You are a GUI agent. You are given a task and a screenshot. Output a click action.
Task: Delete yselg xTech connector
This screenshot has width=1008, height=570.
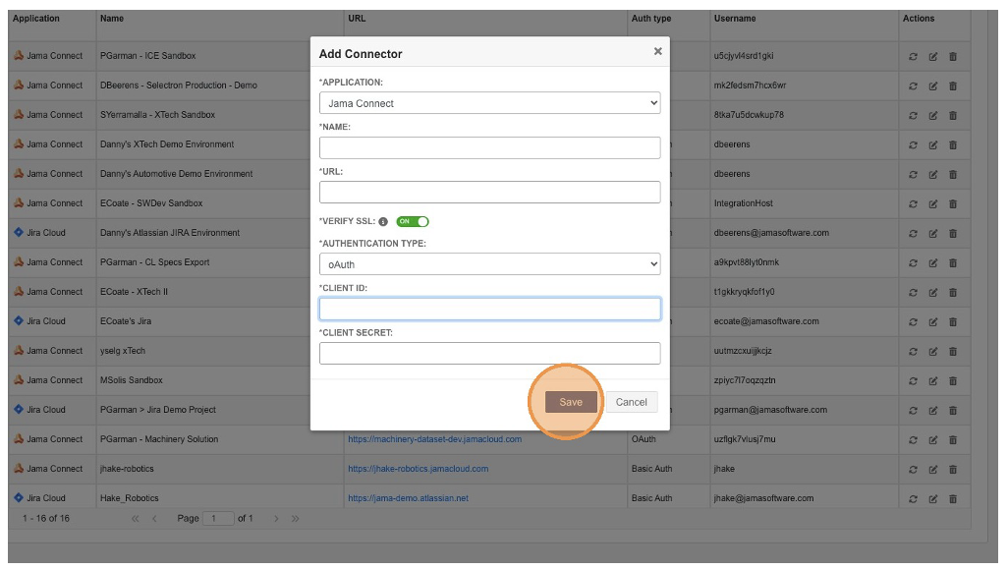point(953,352)
